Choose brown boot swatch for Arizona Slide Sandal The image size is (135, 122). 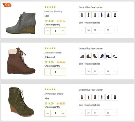point(89,56)
